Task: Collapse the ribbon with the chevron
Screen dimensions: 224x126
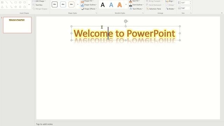Action: [222, 13]
